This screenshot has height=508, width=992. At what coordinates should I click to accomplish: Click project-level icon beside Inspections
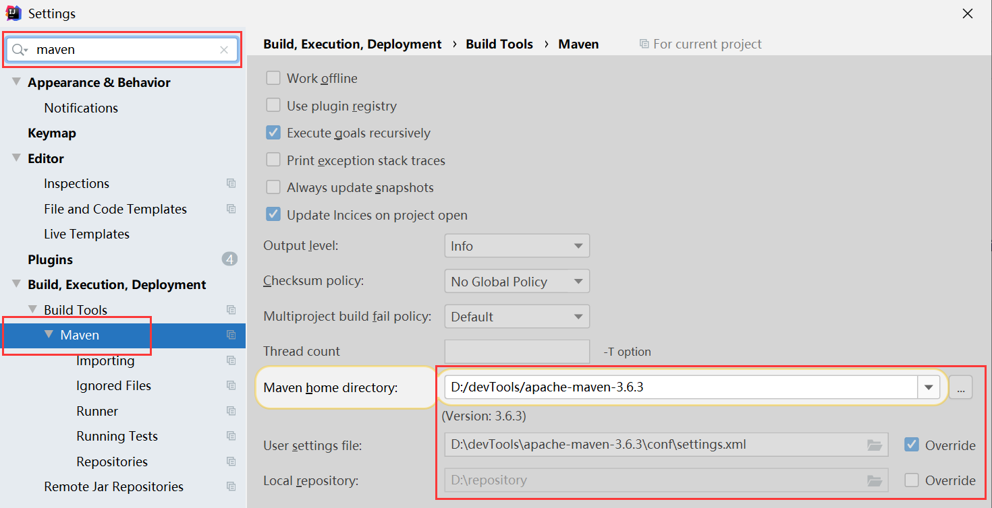coord(231,183)
